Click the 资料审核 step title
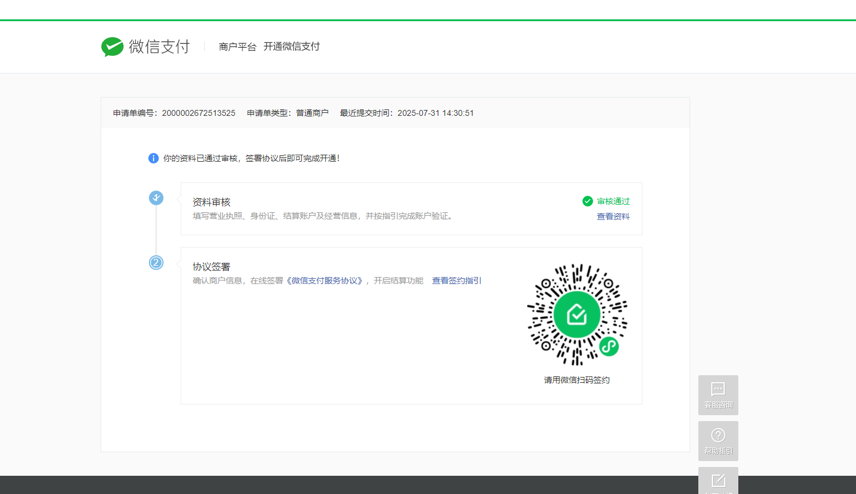This screenshot has height=494, width=856. tap(211, 202)
